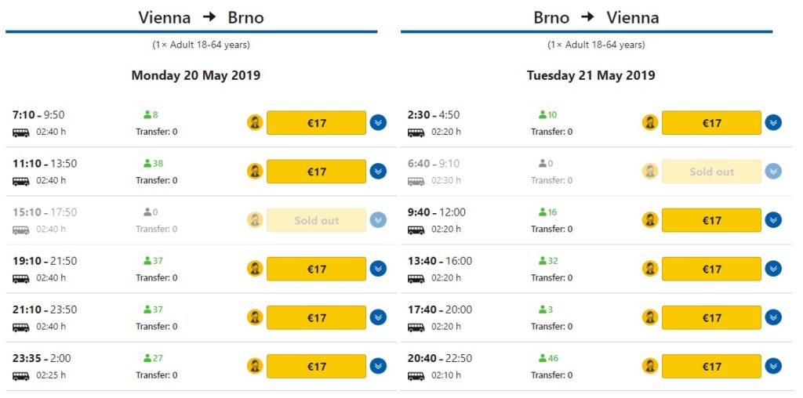
Task: Expand the sold out 15:10 Vienna connection
Action: click(378, 219)
